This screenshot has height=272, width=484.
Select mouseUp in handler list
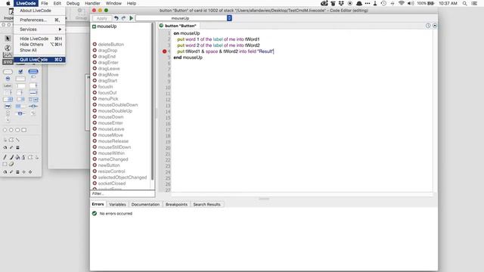pos(107,26)
